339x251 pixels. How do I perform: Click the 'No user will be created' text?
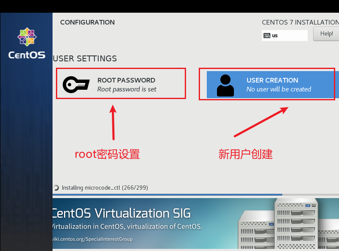[279, 89]
